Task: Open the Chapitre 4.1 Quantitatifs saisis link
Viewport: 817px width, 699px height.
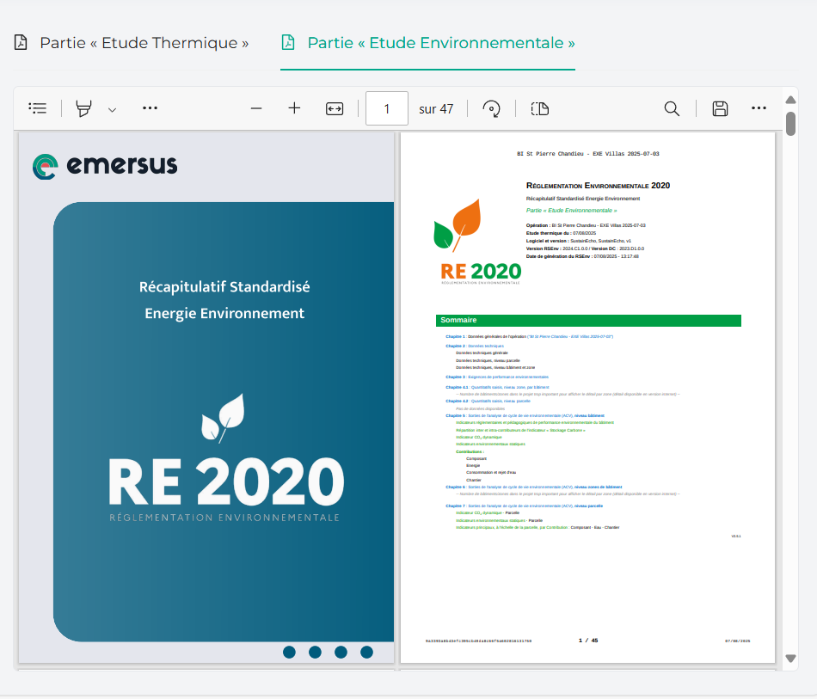Action: [x=497, y=387]
